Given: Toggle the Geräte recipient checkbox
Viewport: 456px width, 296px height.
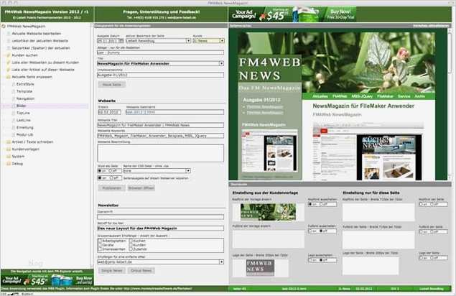Looking at the screenshot, I should pos(100,245).
